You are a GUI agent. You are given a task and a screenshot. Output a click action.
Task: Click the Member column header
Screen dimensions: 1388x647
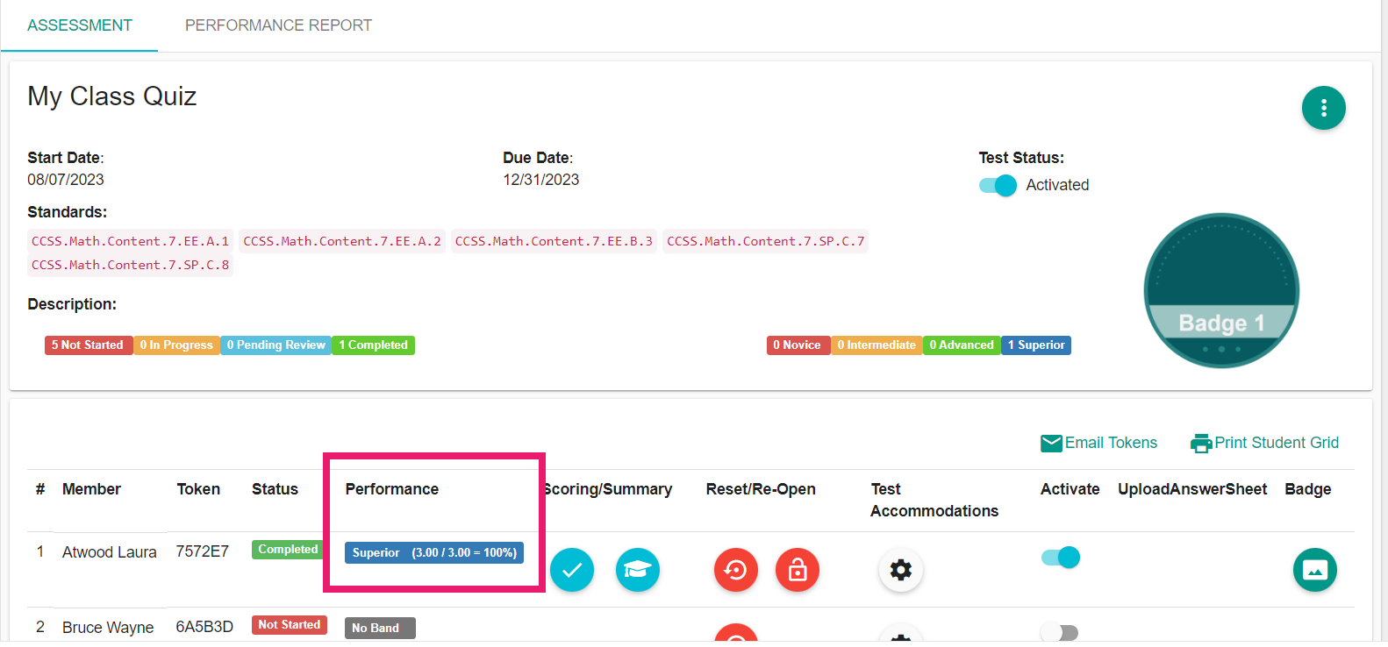[91, 489]
